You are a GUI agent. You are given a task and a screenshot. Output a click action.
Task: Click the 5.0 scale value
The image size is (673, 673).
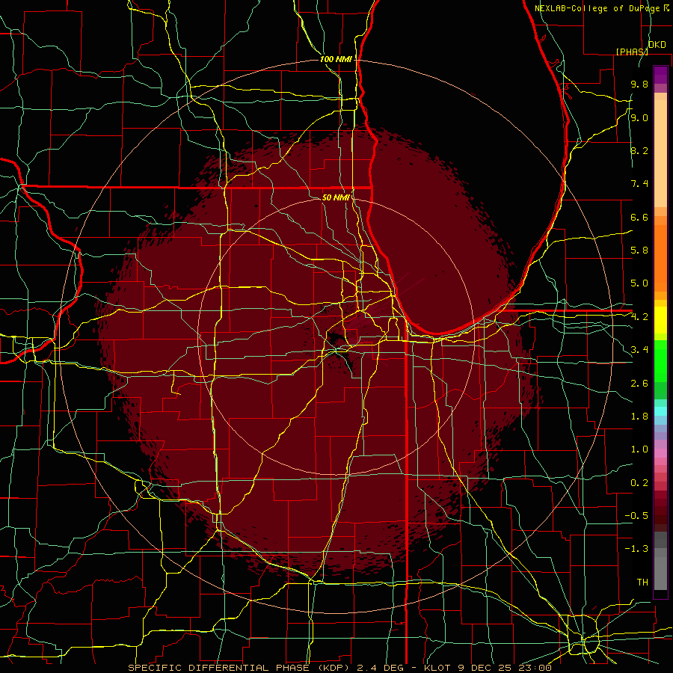[x=639, y=283]
